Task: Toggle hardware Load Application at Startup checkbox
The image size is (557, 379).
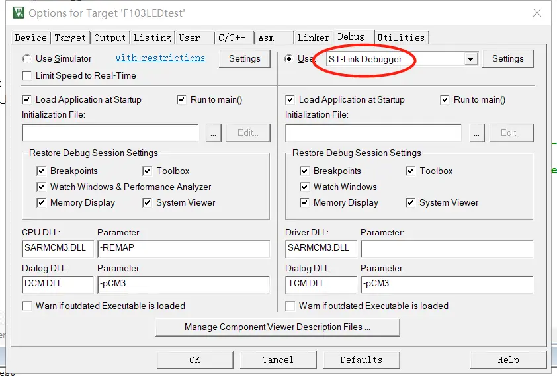Action: [x=290, y=99]
